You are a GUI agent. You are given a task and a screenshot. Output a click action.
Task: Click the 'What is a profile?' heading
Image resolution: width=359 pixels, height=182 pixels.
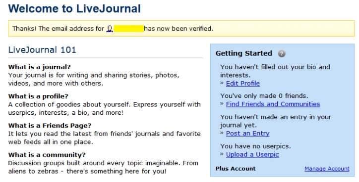coord(38,96)
